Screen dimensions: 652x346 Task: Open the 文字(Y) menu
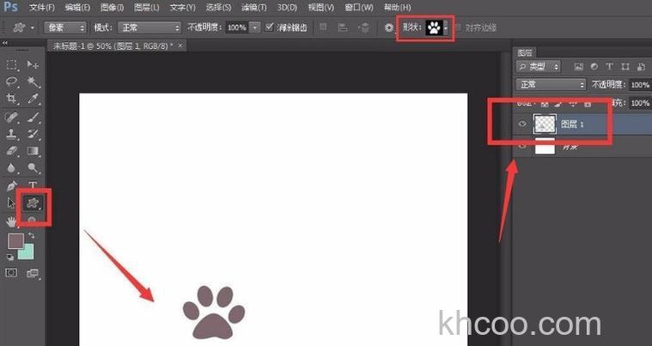coord(183,7)
